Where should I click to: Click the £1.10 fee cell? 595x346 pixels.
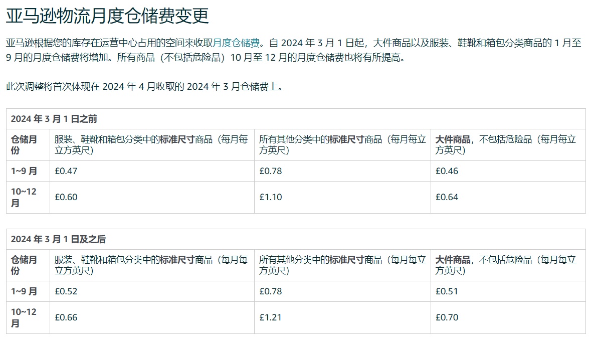coord(271,197)
